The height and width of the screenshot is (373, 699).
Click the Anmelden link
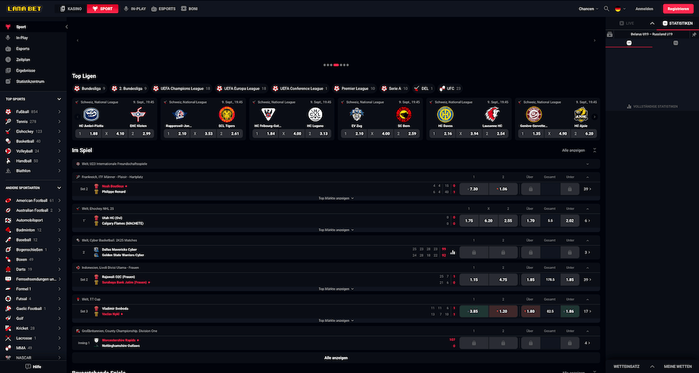click(644, 9)
